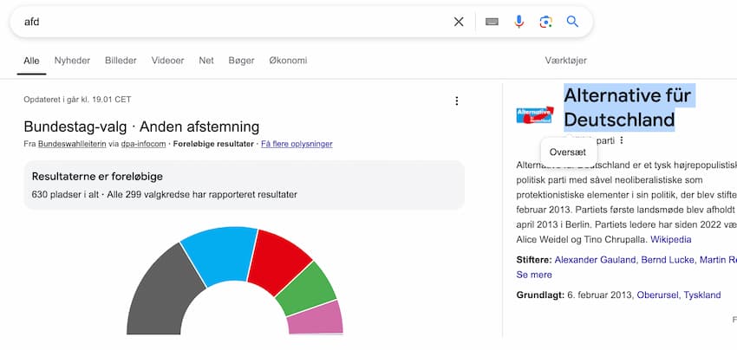Open Bernd Lucke founder link

pyautogui.click(x=668, y=260)
